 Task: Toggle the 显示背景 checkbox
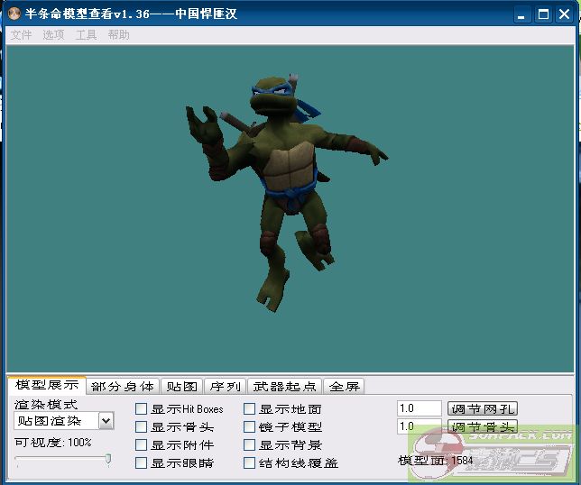click(x=250, y=445)
